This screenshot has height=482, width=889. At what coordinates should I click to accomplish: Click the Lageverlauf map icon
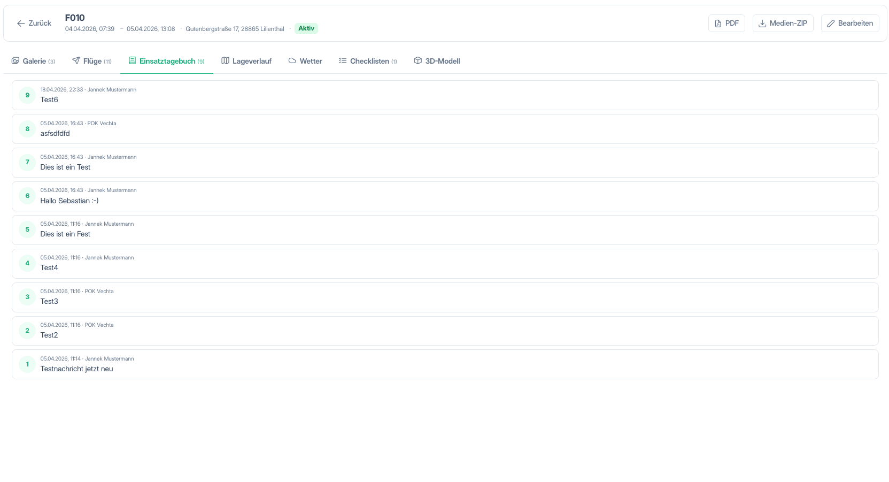click(x=225, y=61)
